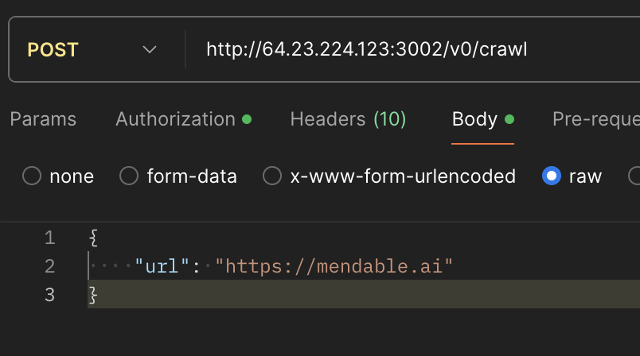Select x-www-form-urlencoded body type
This screenshot has width=640, height=356.
click(272, 176)
